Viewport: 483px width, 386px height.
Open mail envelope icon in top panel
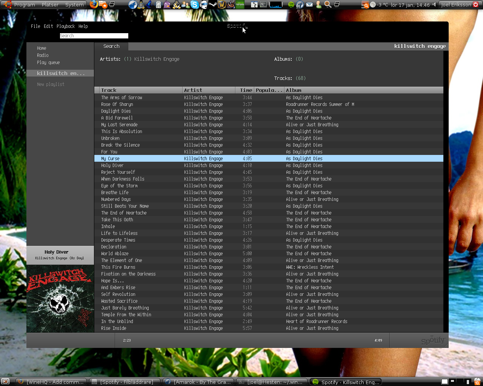(309, 5)
